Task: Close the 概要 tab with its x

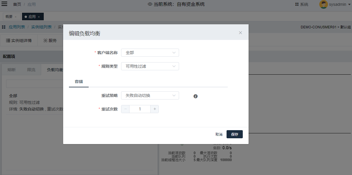Action: point(16,17)
